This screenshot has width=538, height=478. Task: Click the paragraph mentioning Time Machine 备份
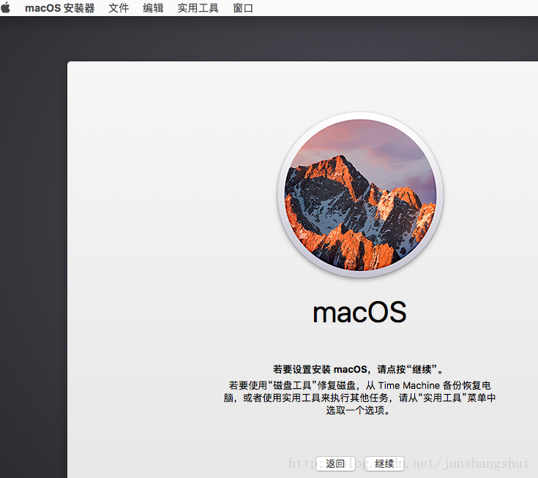(359, 398)
